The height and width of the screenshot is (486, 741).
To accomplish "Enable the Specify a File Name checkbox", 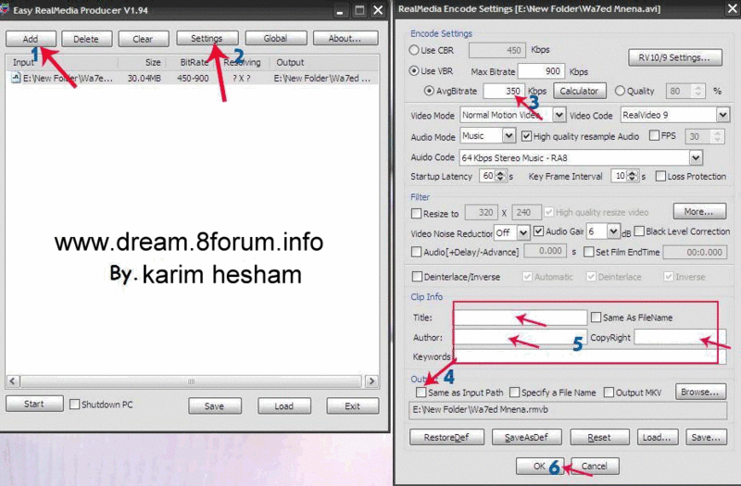I will tap(515, 393).
